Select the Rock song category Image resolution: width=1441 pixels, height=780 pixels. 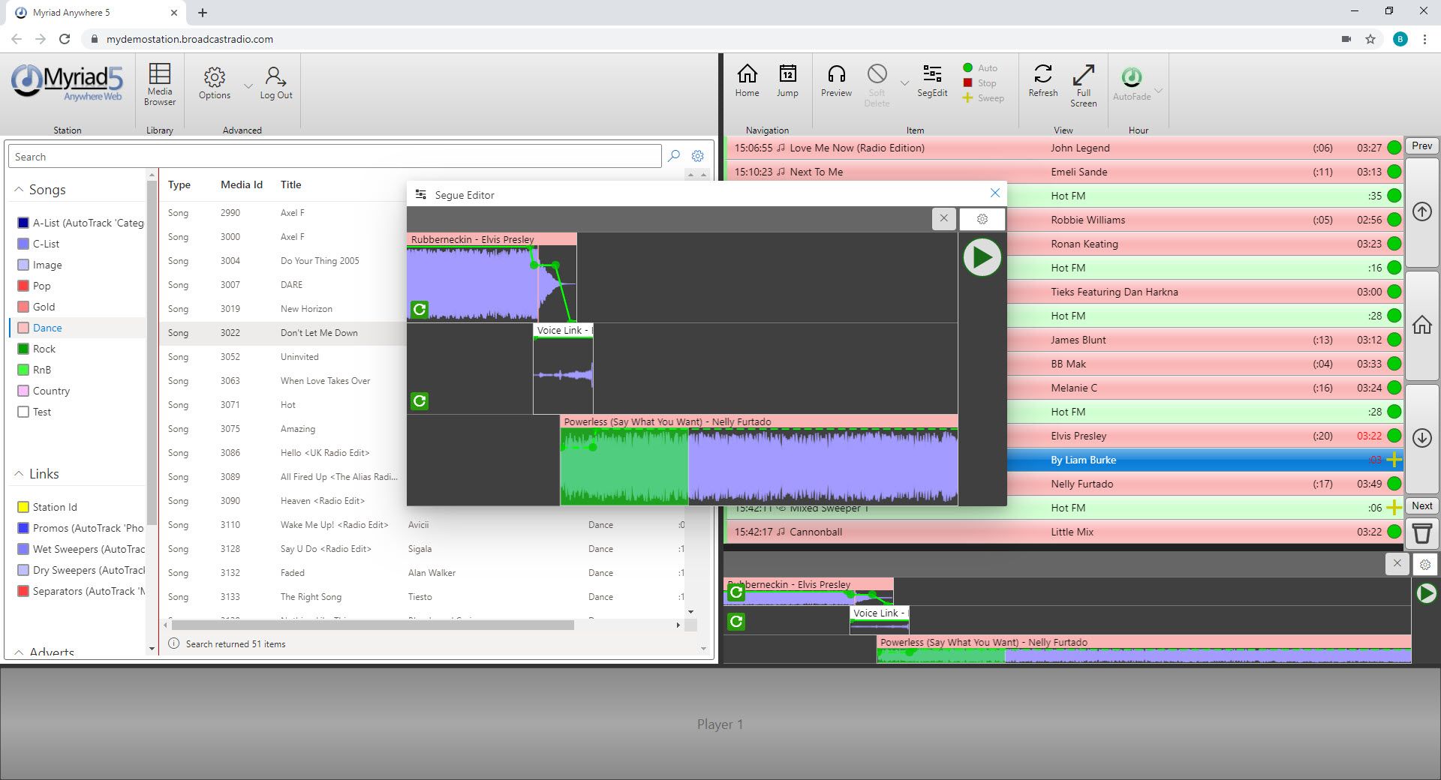44,349
